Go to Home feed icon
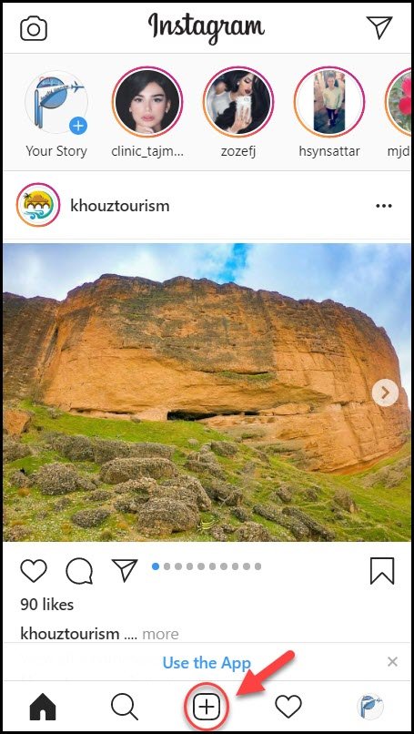The image size is (414, 734). coord(43,707)
